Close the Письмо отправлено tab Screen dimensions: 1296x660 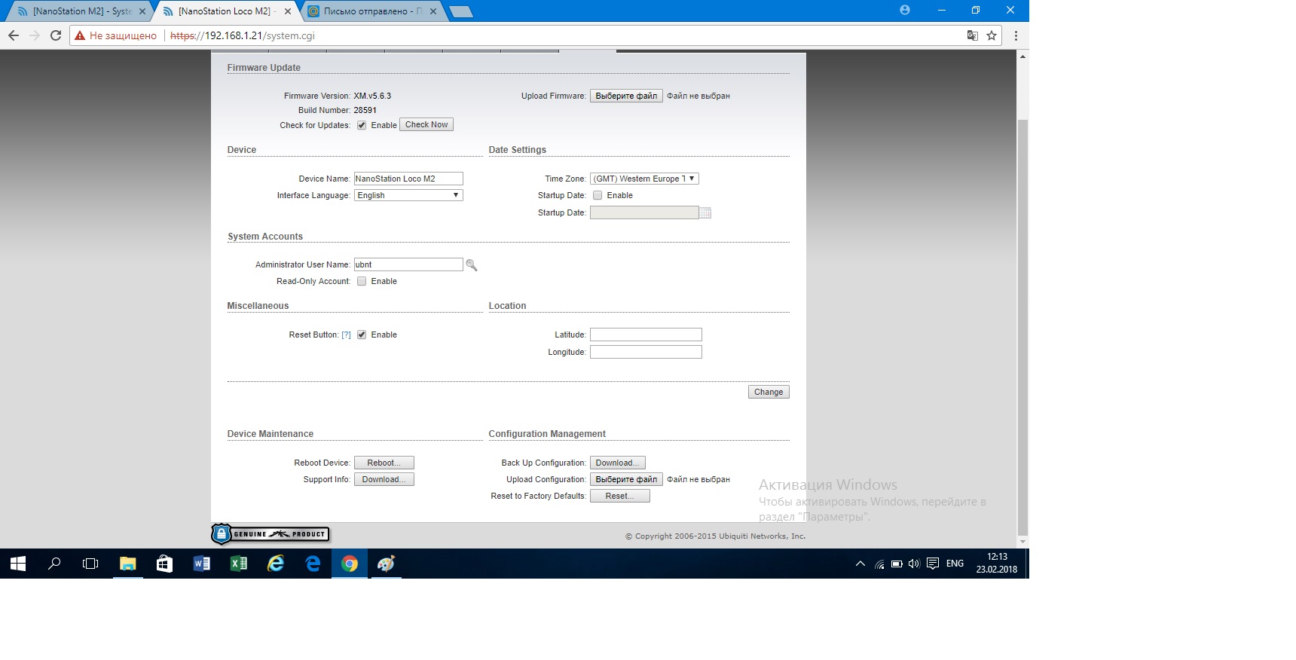[x=433, y=11]
